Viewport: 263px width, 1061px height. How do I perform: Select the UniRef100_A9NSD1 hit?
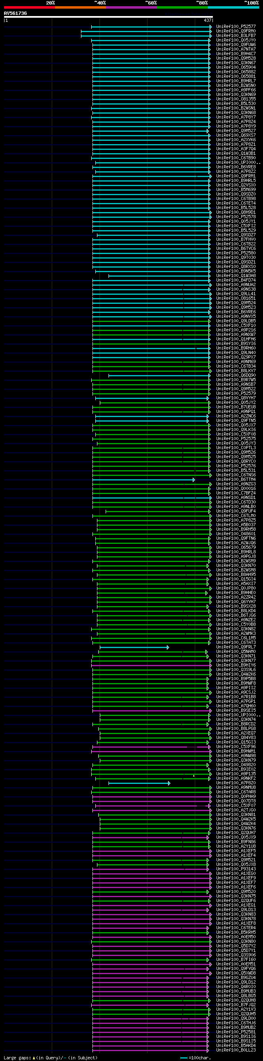(236, 497)
